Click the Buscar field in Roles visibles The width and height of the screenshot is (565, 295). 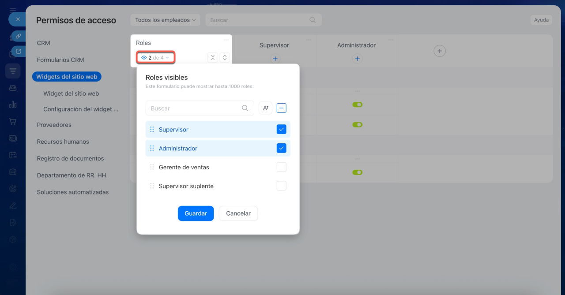[194, 108]
